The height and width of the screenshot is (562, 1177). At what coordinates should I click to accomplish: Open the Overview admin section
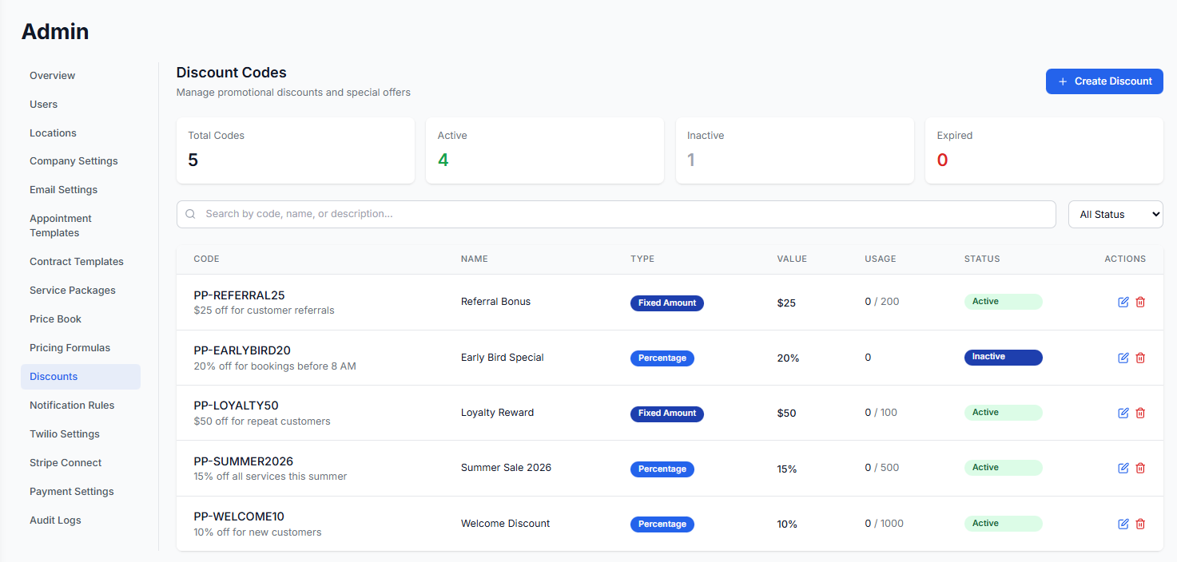coord(53,76)
